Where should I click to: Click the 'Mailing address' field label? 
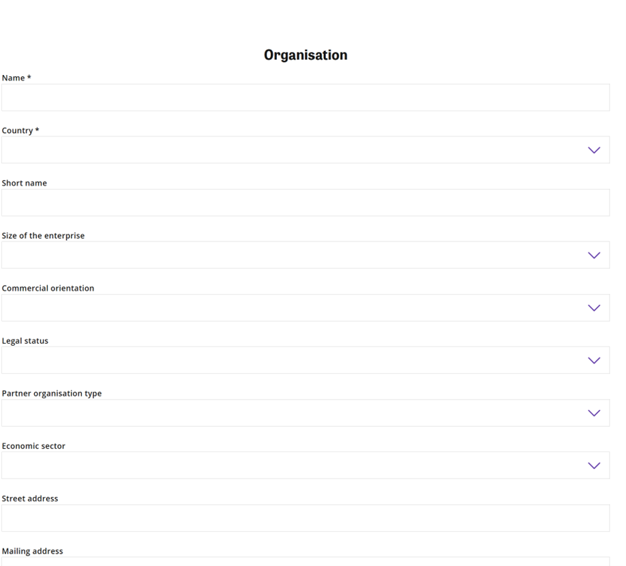click(32, 551)
